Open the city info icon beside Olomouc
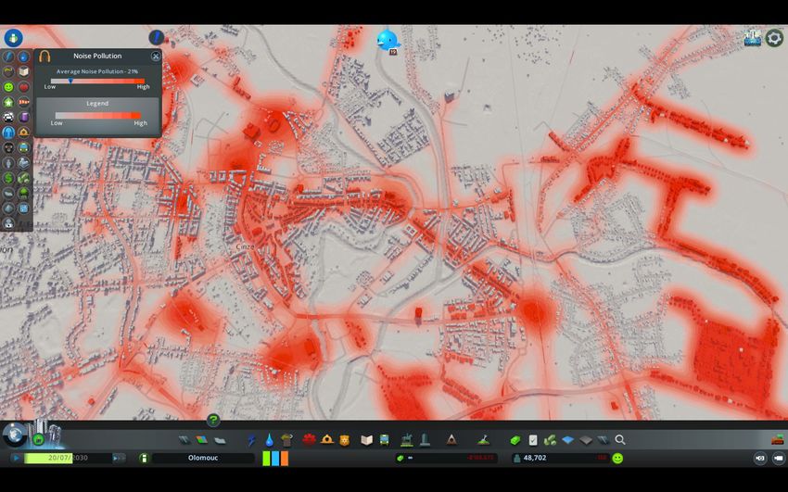This screenshot has height=492, width=788. tap(144, 458)
